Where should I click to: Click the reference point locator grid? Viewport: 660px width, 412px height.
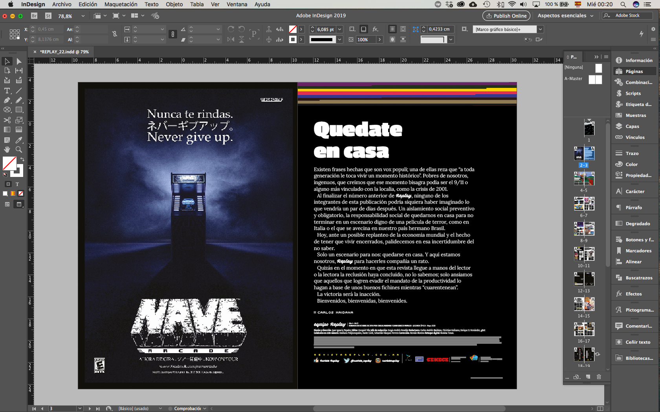(15, 34)
